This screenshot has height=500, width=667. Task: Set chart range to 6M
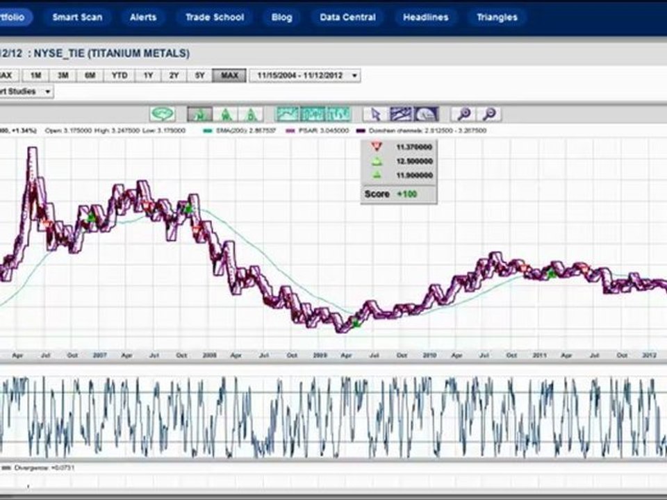tap(90, 76)
